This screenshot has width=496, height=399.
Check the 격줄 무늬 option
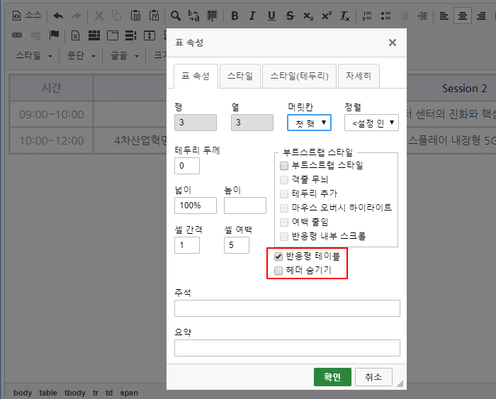pos(284,180)
